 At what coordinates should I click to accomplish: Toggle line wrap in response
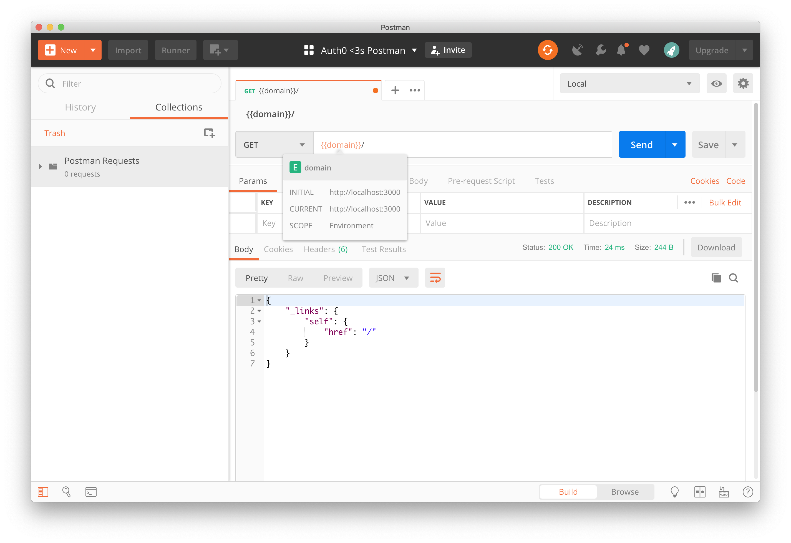(435, 278)
